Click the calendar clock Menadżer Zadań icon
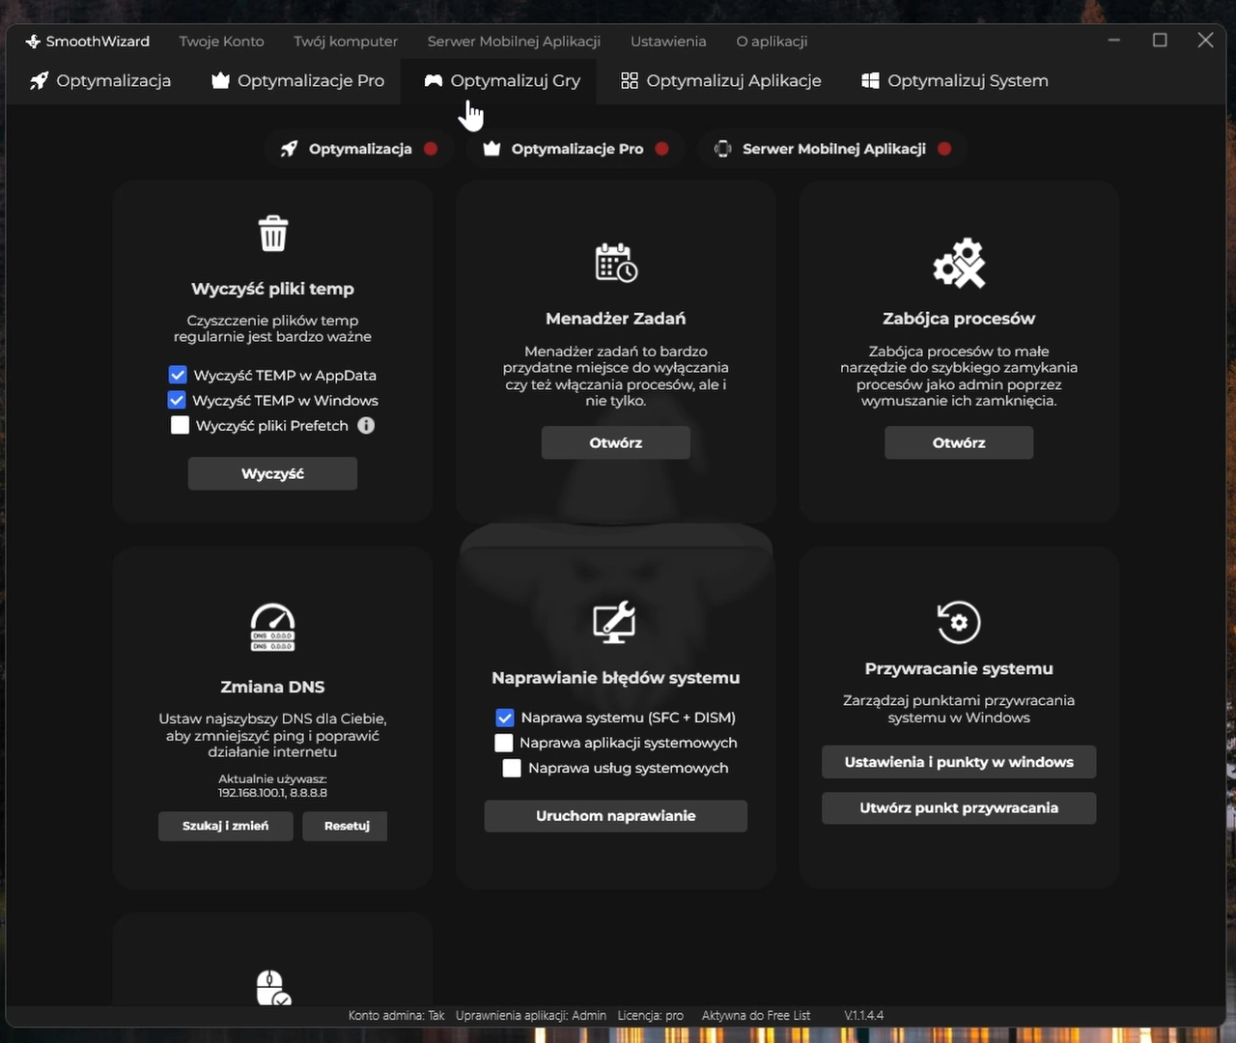The height and width of the screenshot is (1043, 1236). pyautogui.click(x=616, y=263)
